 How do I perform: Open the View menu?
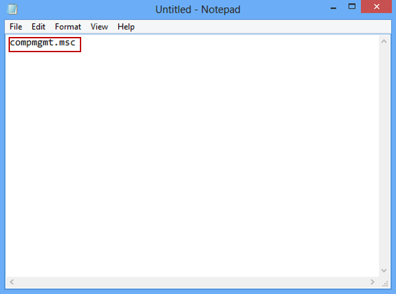click(99, 27)
